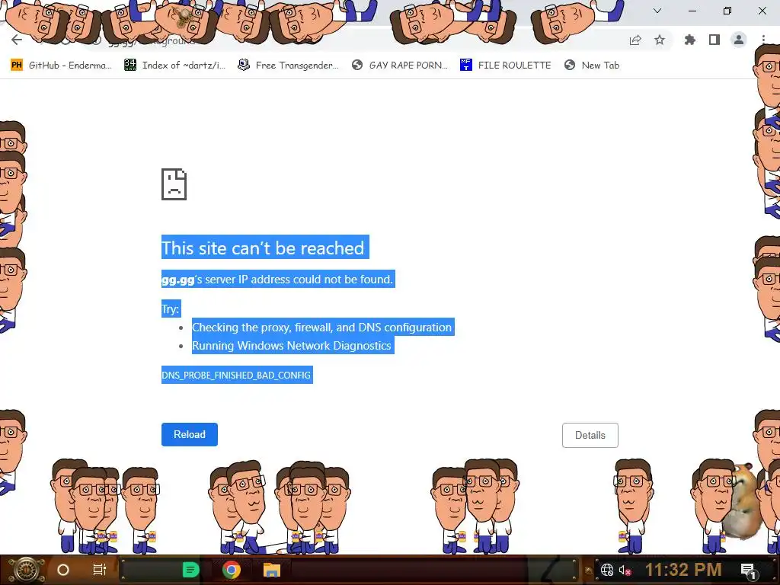Click the network globe tray icon
Image resolution: width=780 pixels, height=585 pixels.
pyautogui.click(x=607, y=570)
